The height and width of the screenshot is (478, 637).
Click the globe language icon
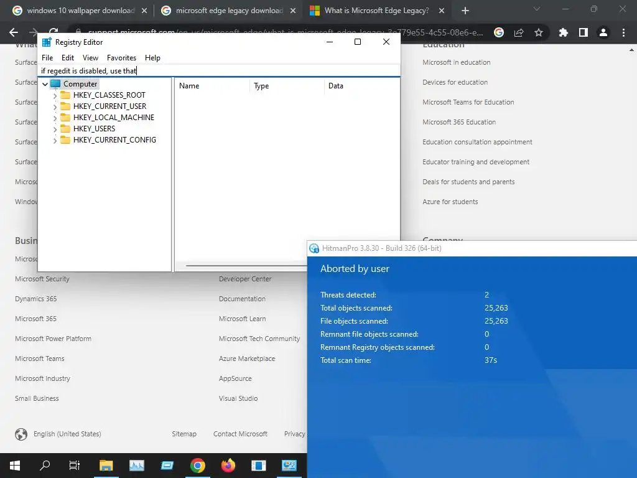pos(21,434)
